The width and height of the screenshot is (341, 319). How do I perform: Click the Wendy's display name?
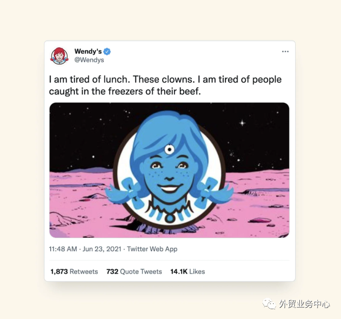click(x=88, y=52)
